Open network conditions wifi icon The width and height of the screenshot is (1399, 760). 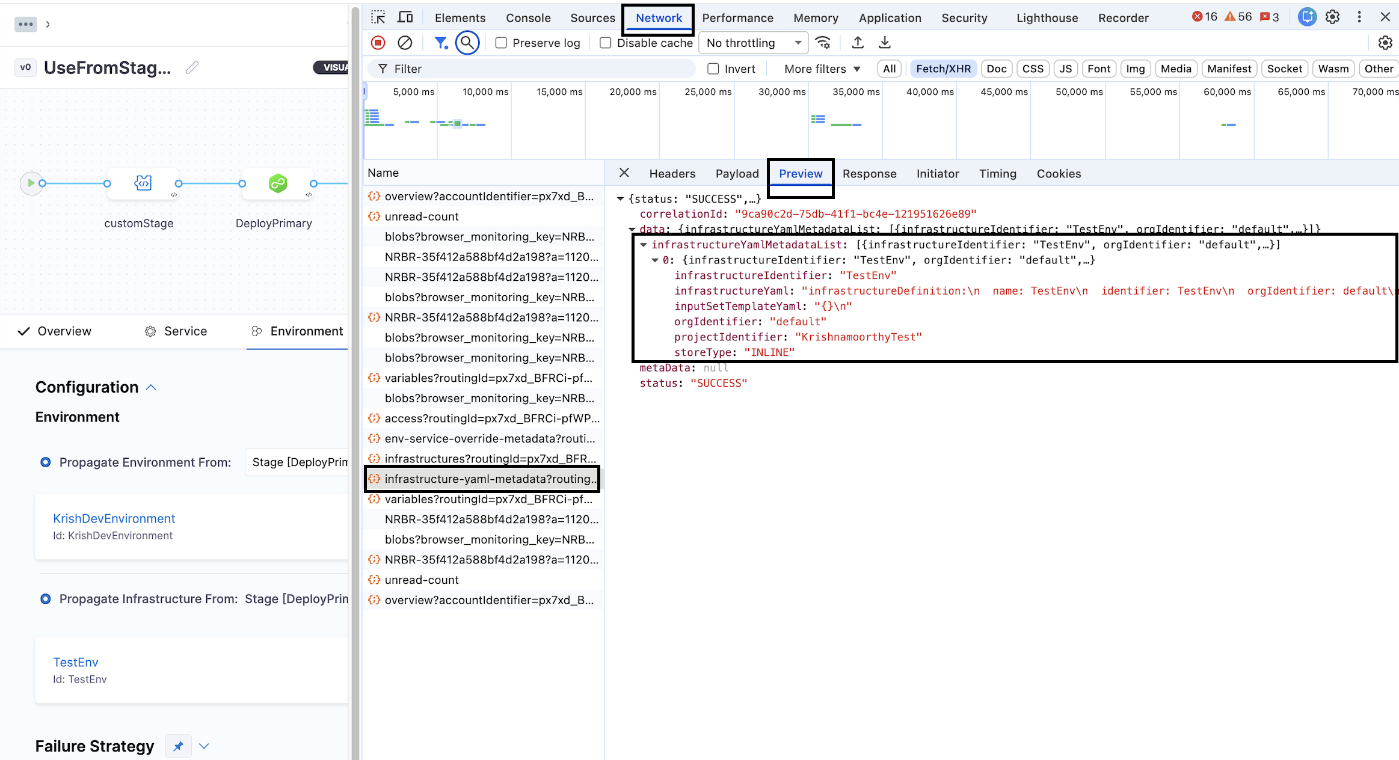(823, 43)
